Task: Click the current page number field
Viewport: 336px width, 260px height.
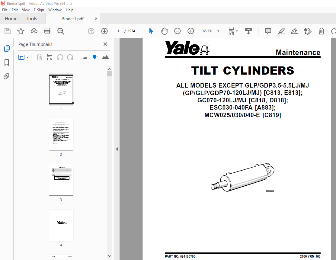Action: [x=118, y=31]
